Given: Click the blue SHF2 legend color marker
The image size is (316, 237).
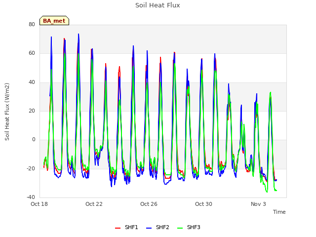Looking at the screenshot, I should [149, 228].
